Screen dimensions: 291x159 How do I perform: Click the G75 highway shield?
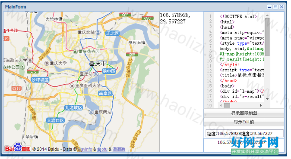(x=33, y=72)
